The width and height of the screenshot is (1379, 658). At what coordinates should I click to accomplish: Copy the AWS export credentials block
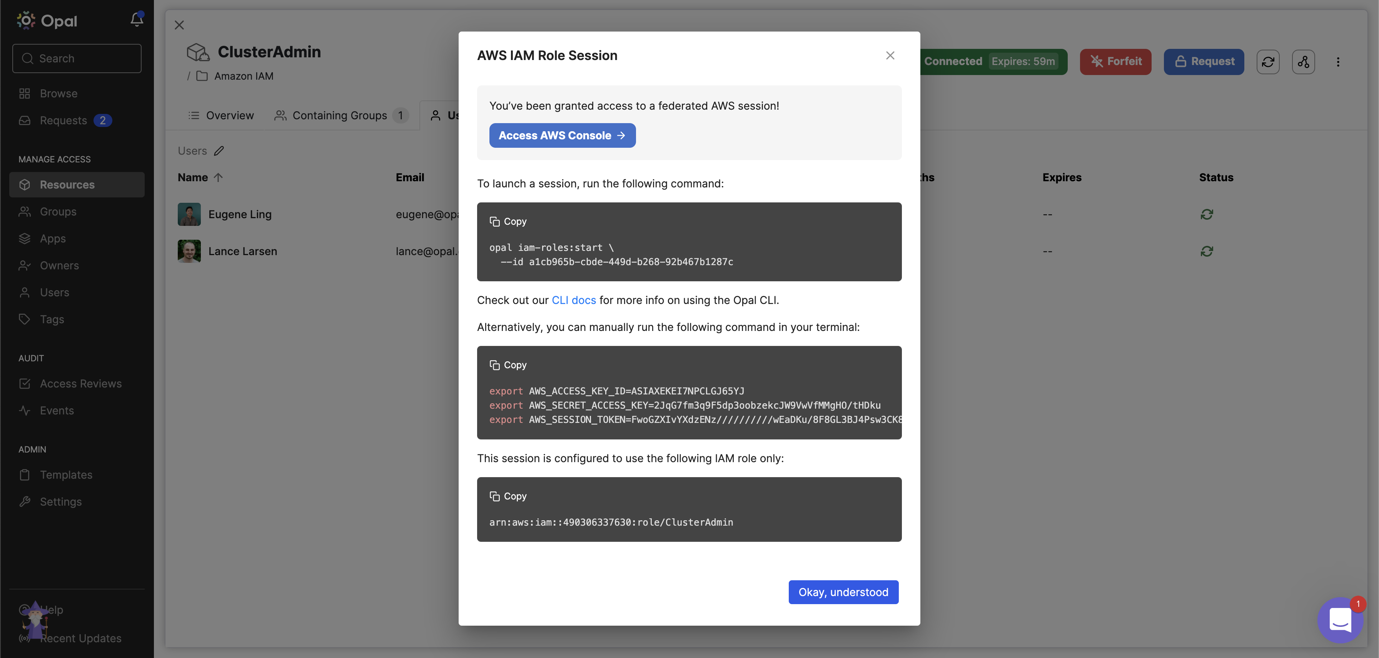(508, 365)
